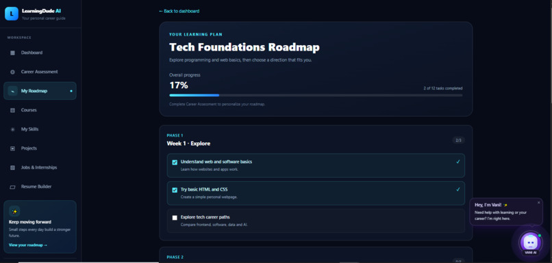This screenshot has height=263, width=552.
Task: Click the 17% progress value
Action: click(x=179, y=85)
